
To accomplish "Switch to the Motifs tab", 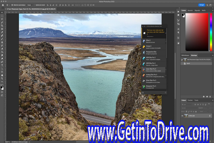I will pyautogui.click(x=204, y=10).
